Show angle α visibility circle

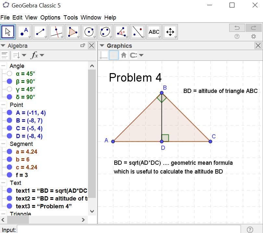point(9,74)
